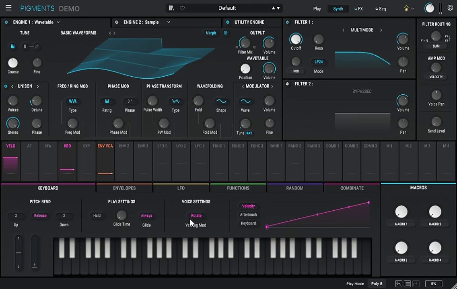Load next preset with down arrow
Screen dimensions: 457x289
278,8
